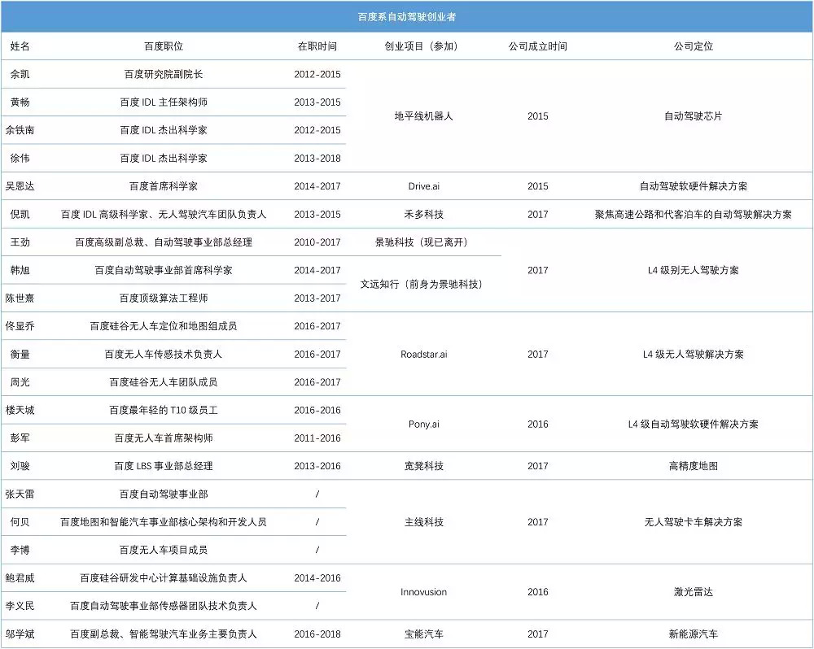Click the table title 百度系自动驾驶创业者

click(x=406, y=17)
